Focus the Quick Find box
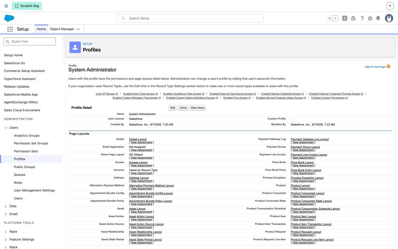 [x=30, y=41]
